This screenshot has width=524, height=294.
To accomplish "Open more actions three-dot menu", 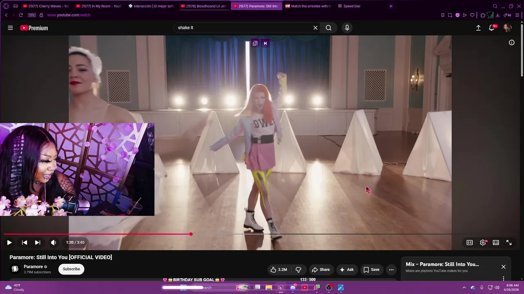I will click(x=391, y=269).
